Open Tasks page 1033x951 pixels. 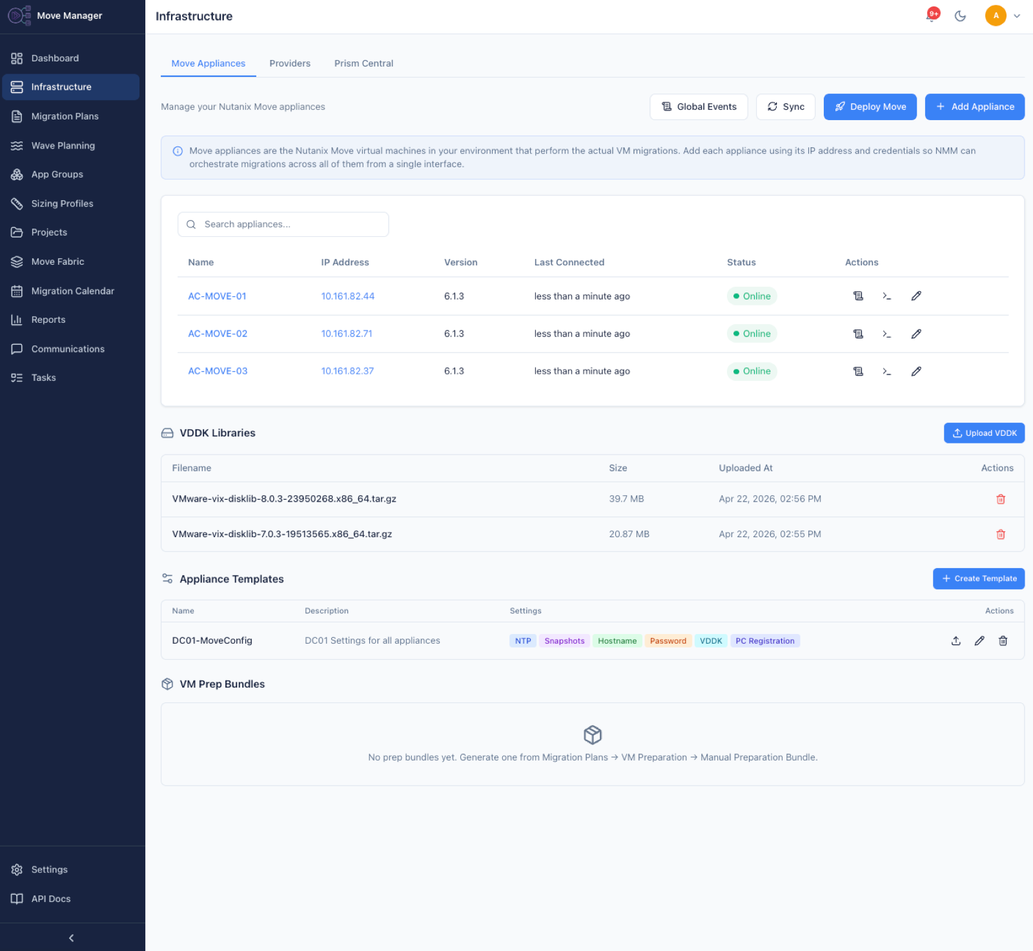[x=71, y=378]
